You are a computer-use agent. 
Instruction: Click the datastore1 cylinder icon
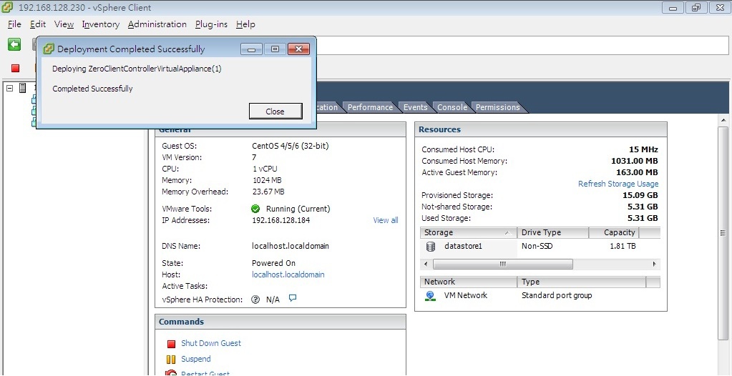(x=431, y=247)
